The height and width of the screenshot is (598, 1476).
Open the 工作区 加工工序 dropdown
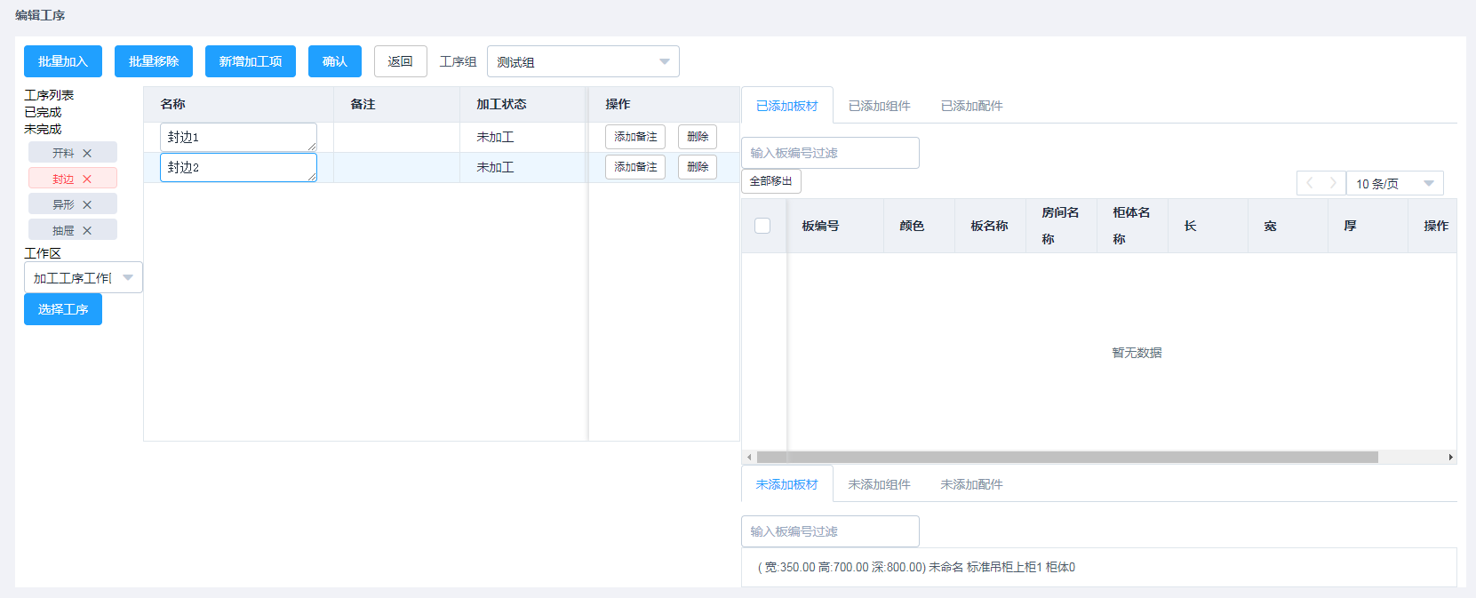(83, 278)
